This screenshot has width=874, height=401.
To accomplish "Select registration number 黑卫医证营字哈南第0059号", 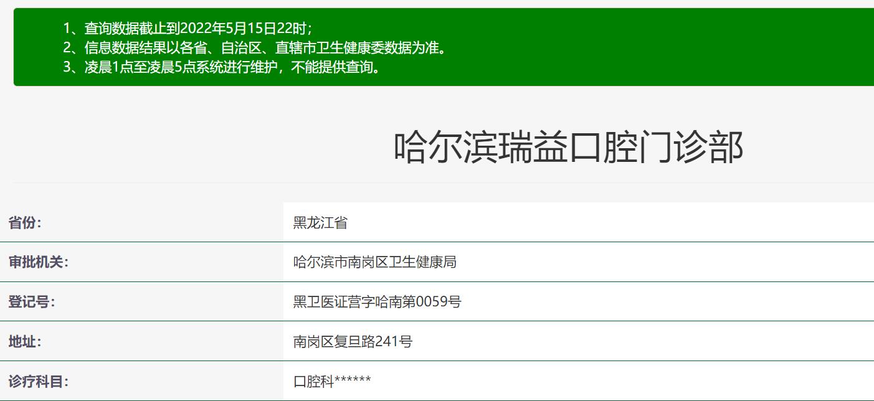I will click(378, 302).
